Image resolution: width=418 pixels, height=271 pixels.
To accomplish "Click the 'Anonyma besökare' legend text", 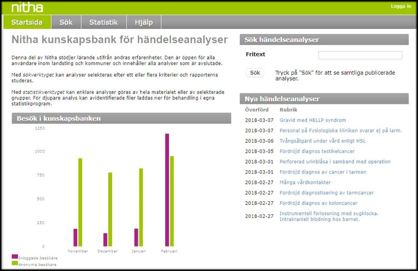I will click(x=37, y=264).
